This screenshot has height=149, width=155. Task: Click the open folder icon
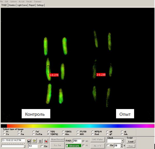click(x=34, y=141)
